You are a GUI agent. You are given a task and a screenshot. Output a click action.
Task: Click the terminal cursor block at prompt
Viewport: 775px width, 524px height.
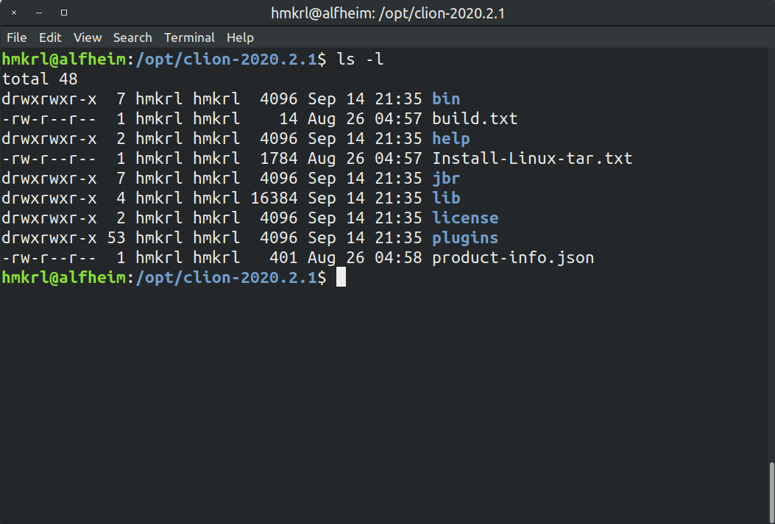[x=341, y=277]
